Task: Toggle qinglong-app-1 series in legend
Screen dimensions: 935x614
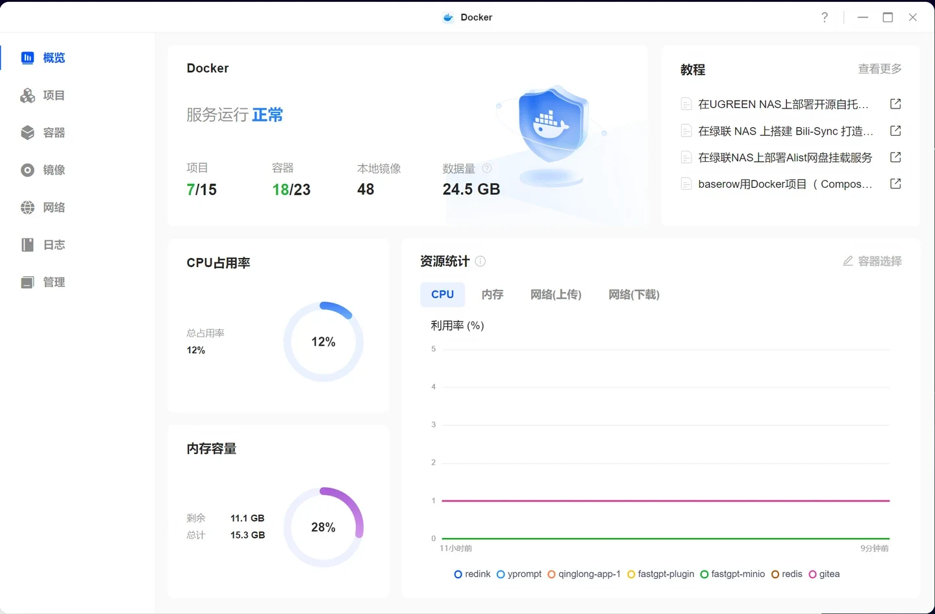Action: point(584,574)
